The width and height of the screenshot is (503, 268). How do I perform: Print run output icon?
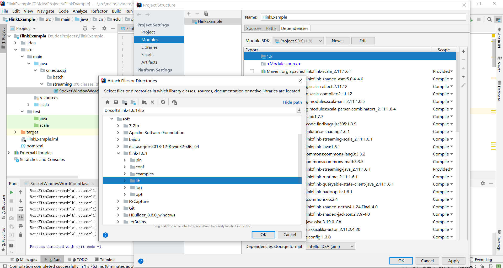coord(21,226)
